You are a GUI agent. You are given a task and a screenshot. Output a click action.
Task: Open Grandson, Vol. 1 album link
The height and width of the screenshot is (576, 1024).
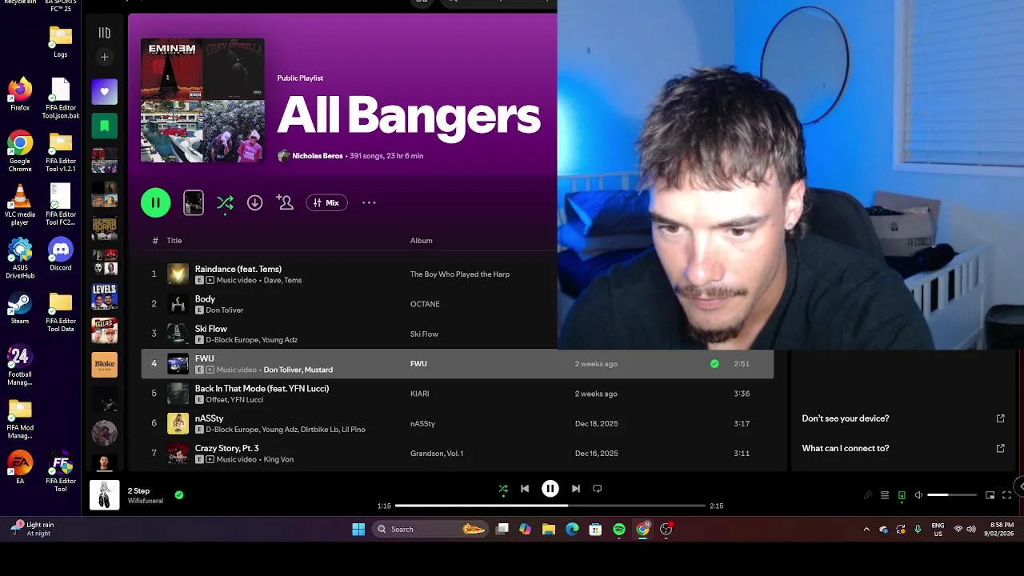[x=437, y=454]
